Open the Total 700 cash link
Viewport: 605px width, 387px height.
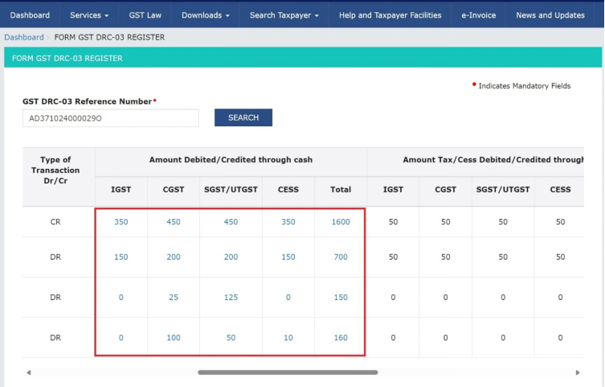[x=341, y=257]
